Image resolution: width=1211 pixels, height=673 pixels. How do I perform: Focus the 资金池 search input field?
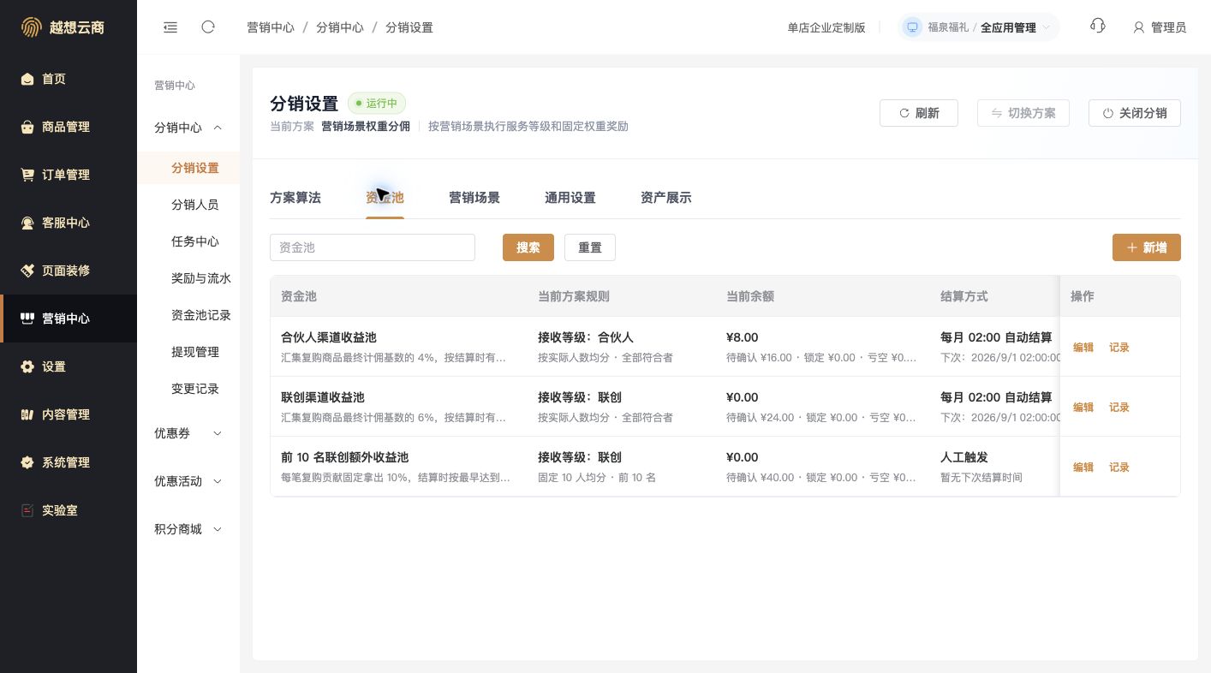pos(373,247)
